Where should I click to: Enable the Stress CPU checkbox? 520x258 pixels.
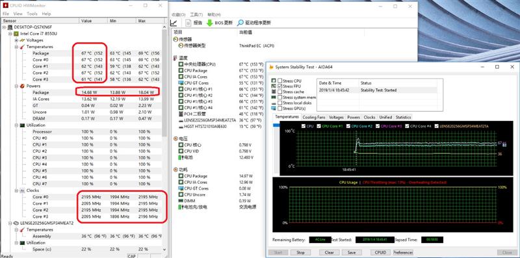(x=280, y=81)
